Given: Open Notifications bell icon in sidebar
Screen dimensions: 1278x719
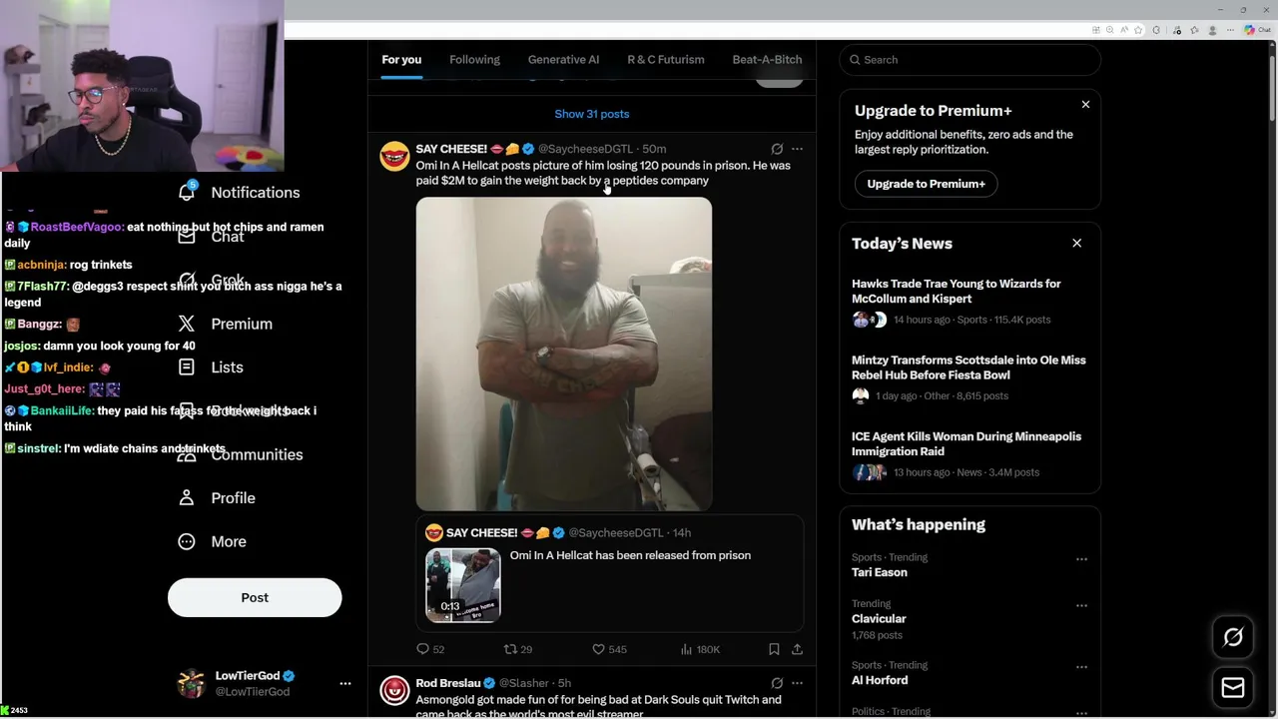Looking at the screenshot, I should point(187,191).
